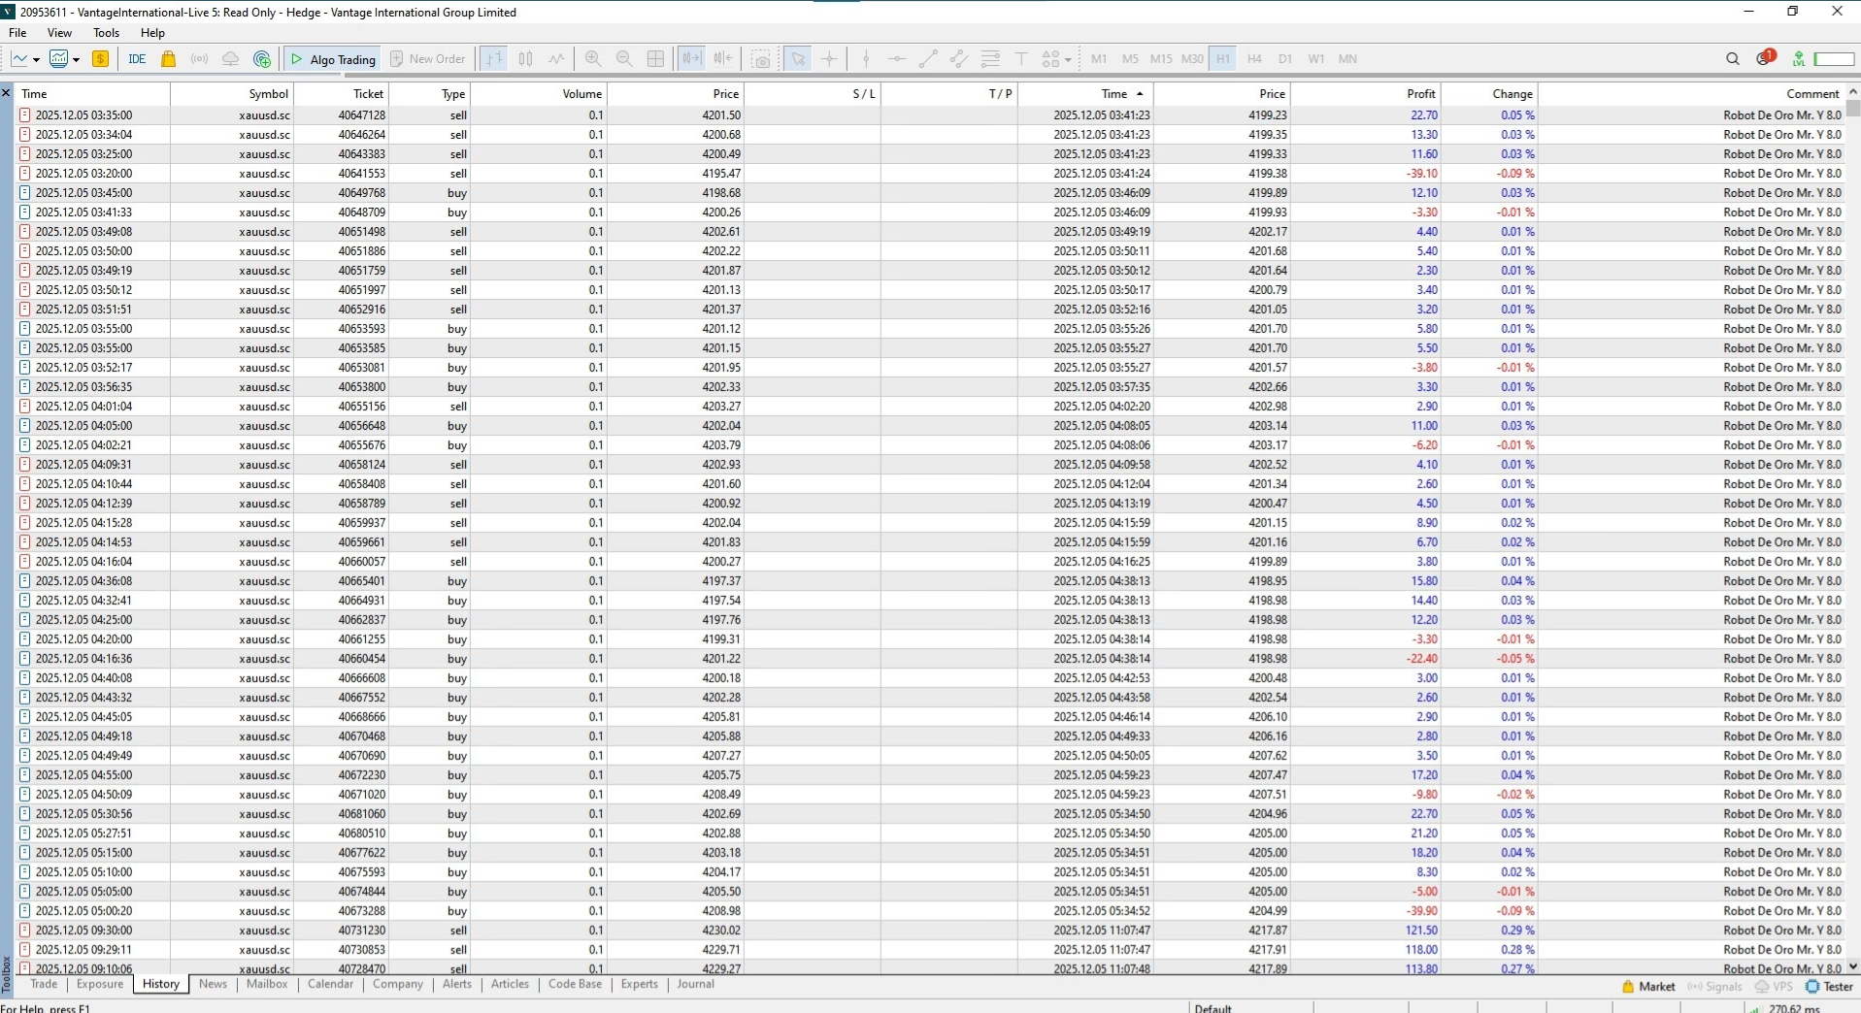Click the green LVL level icon

click(1799, 59)
